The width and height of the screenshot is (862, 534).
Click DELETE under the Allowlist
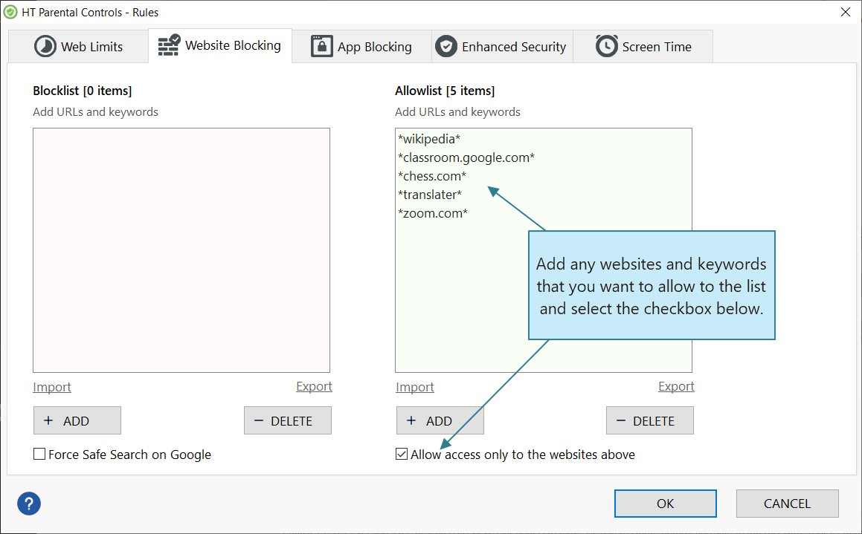click(650, 420)
